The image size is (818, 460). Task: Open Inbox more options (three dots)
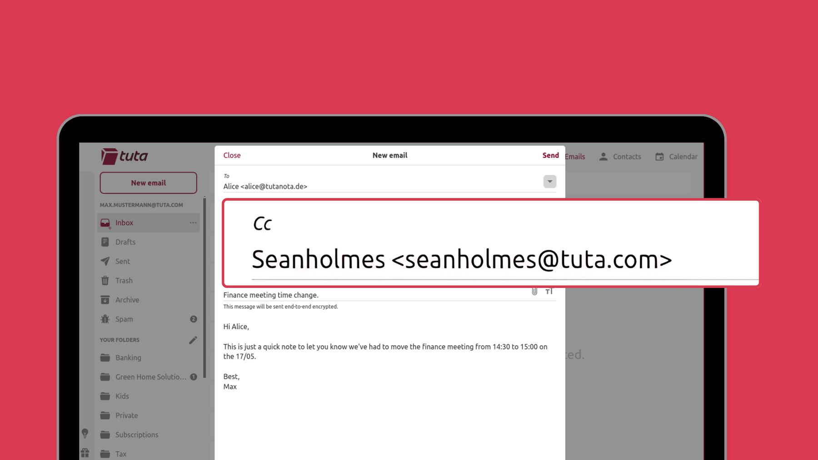pos(193,223)
